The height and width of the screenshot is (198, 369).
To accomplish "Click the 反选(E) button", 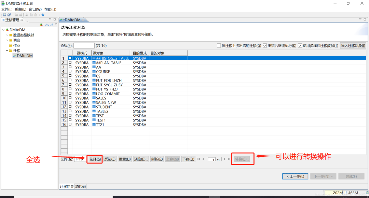I will coord(110,159).
